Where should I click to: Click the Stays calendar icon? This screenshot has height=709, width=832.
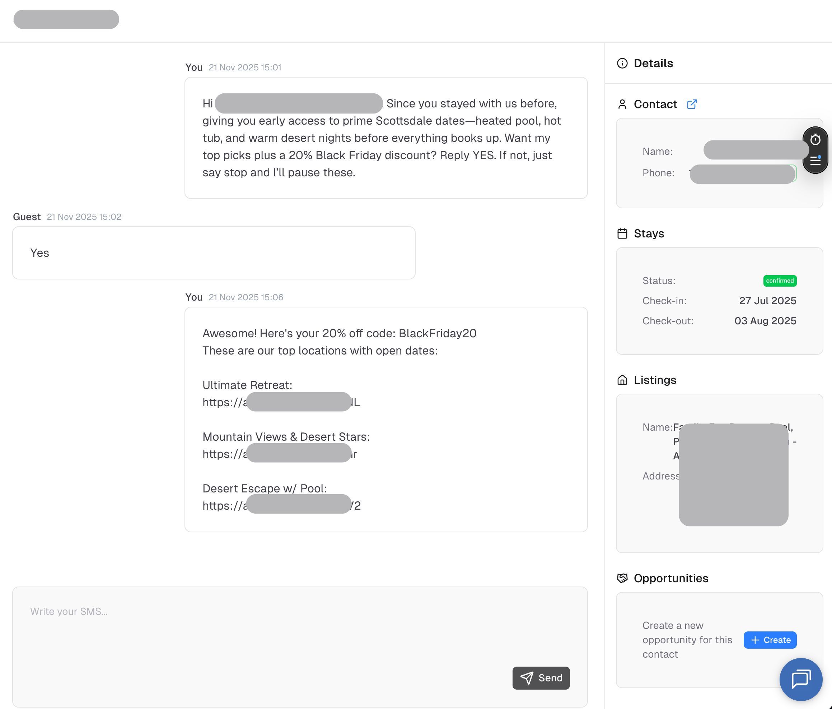(x=622, y=233)
